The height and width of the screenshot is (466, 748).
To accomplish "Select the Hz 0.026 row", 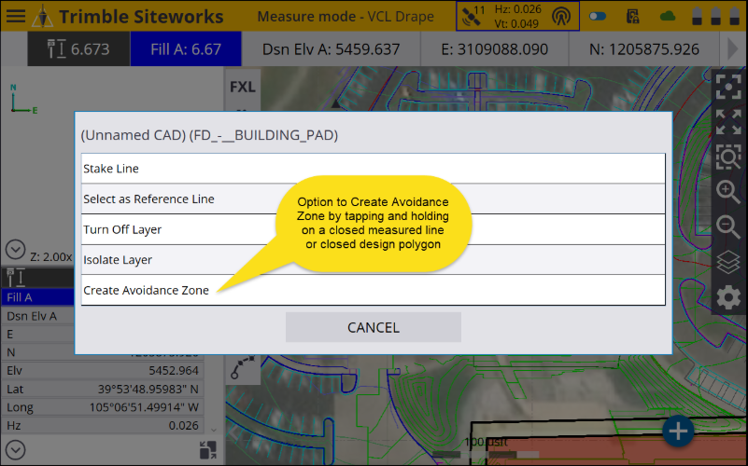I will pos(103,425).
